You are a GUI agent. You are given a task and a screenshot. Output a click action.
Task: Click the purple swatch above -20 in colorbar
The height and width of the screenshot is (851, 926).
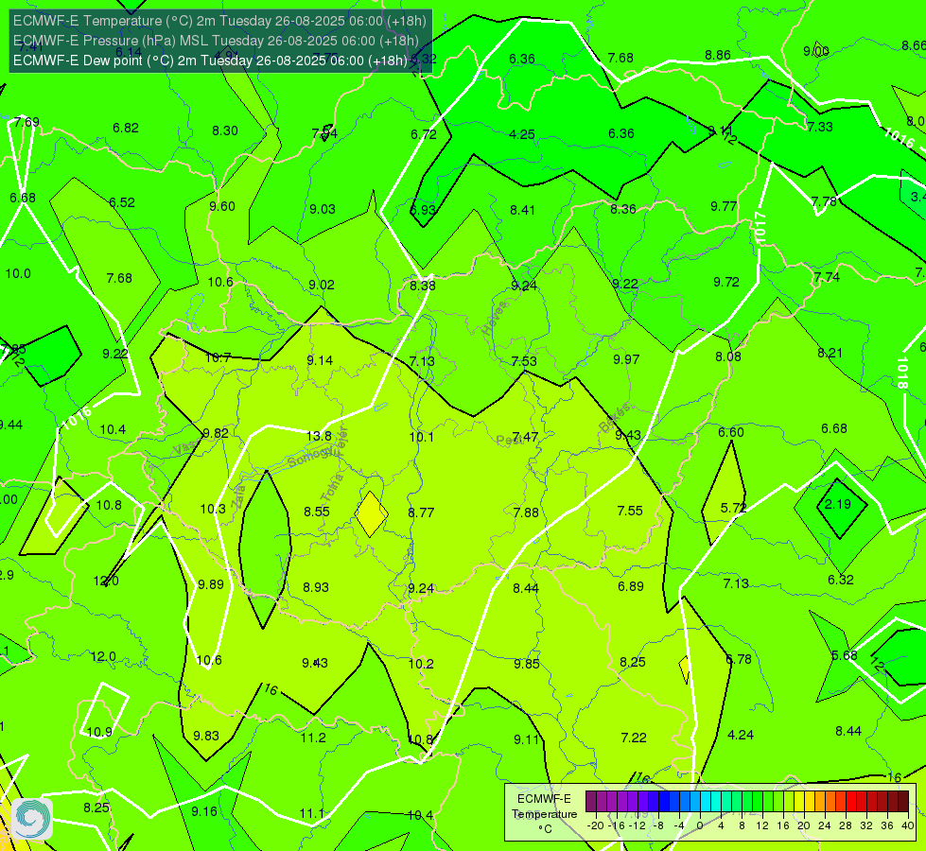pyautogui.click(x=591, y=802)
